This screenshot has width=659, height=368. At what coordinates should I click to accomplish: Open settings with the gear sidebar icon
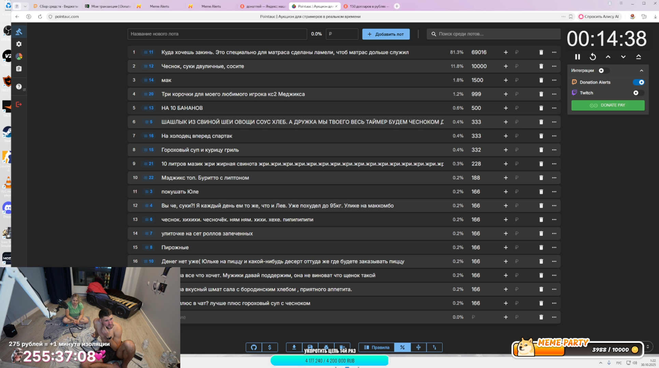click(x=19, y=44)
